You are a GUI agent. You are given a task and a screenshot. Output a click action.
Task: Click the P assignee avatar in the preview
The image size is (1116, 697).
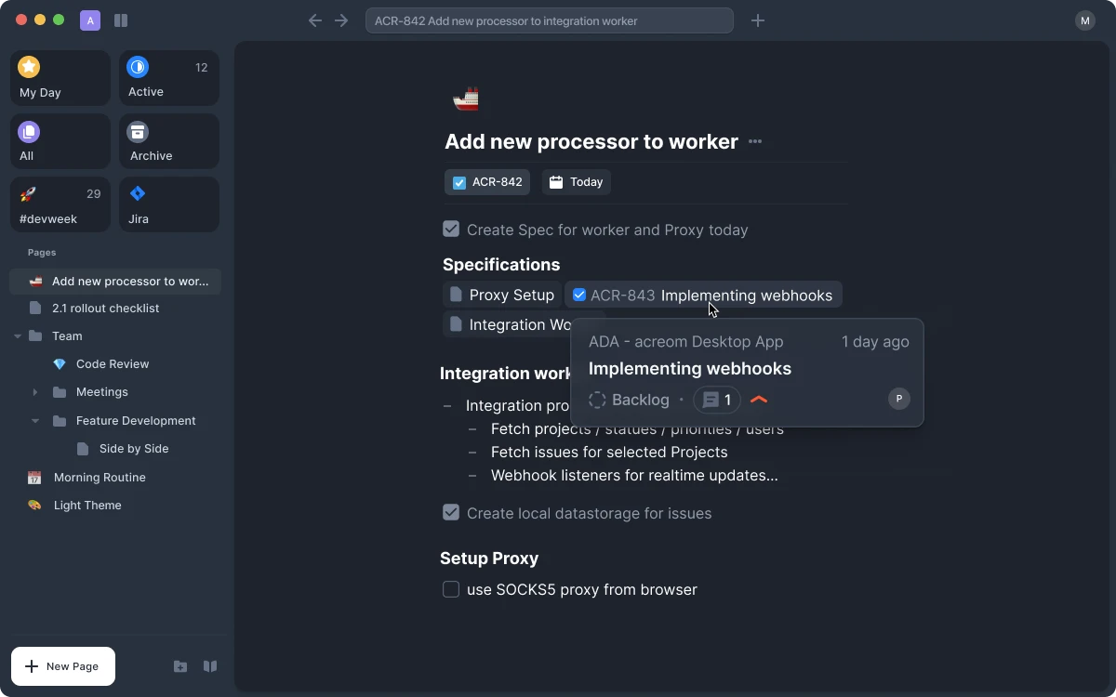coord(898,399)
